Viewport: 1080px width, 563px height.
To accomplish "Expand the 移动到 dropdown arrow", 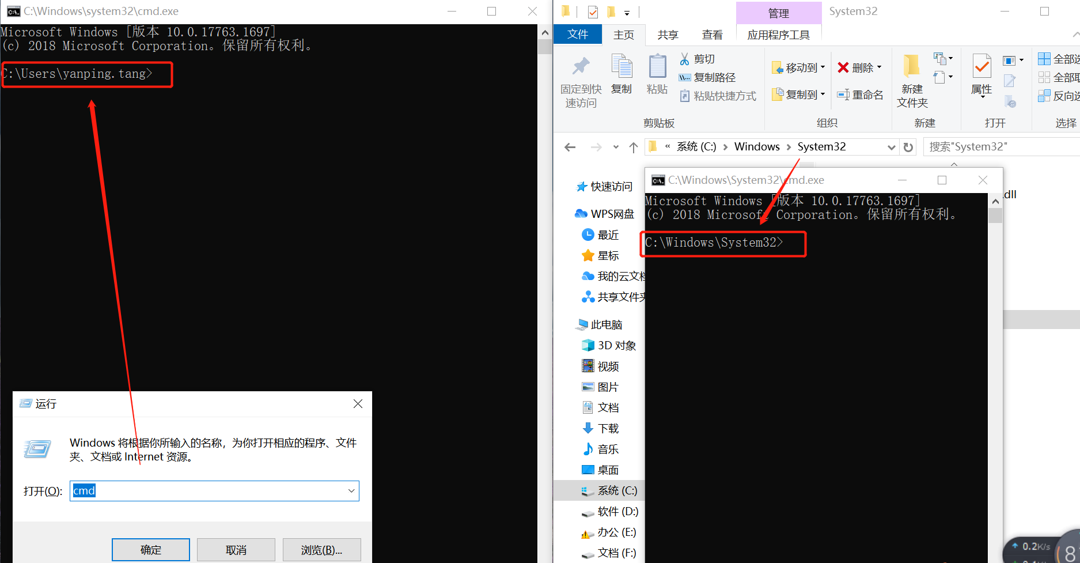I will click(822, 67).
